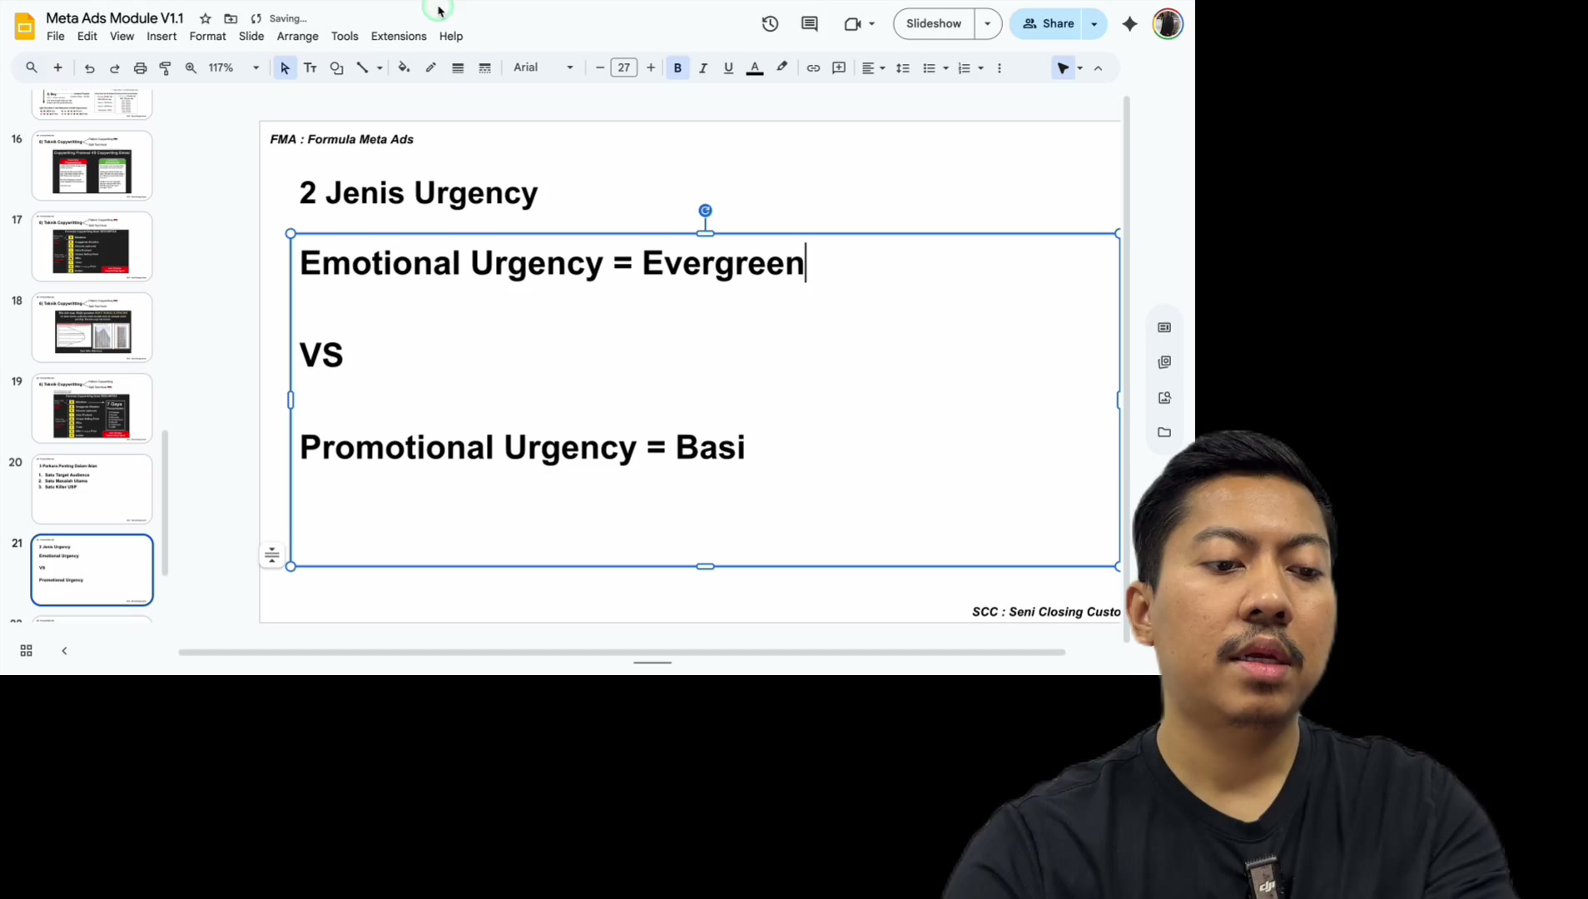Select the Paint format tool
Image resolution: width=1588 pixels, height=899 pixels.
coord(165,68)
